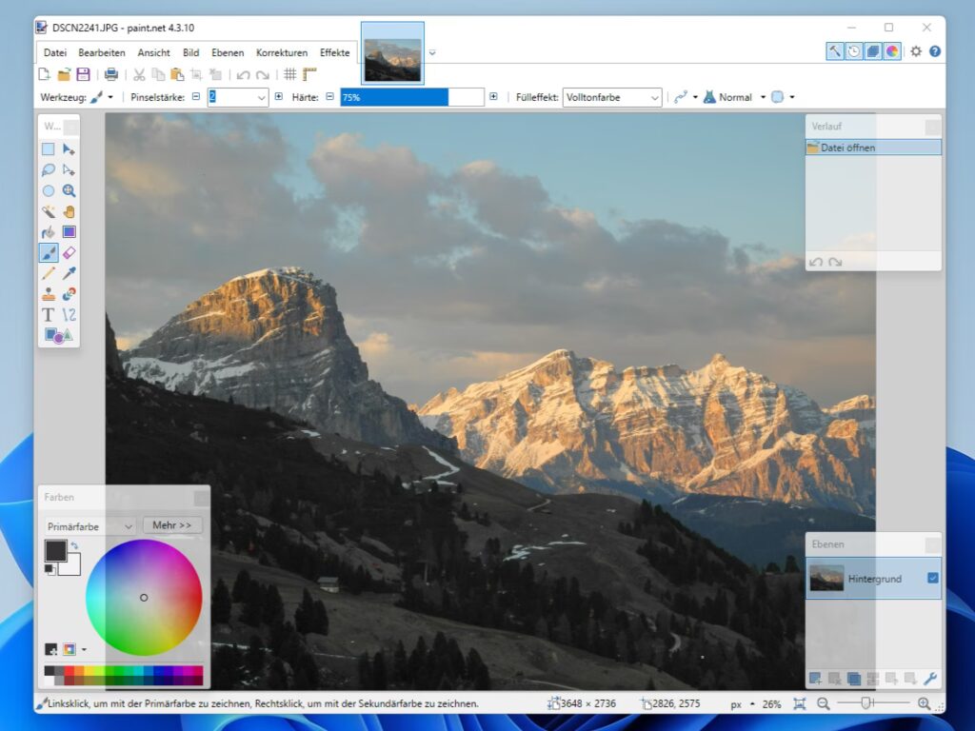The height and width of the screenshot is (731, 975).
Task: Open the Fülleffekt Volltonfarbe dropdown
Action: (612, 97)
